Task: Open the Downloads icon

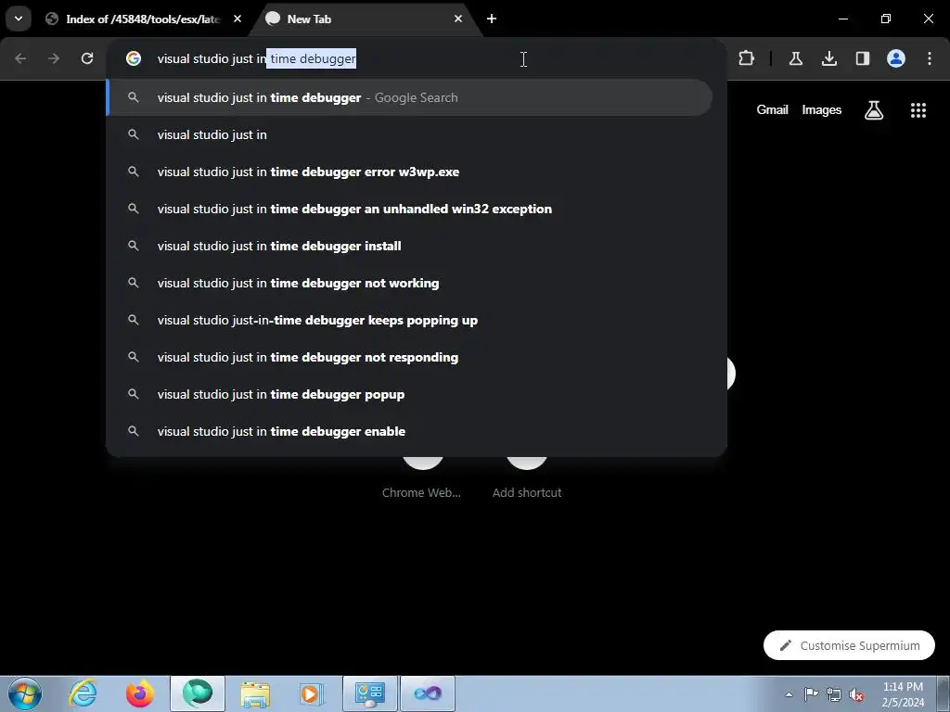Action: point(829,58)
